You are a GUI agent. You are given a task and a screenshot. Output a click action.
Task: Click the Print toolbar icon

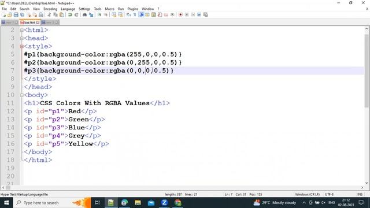[x=41, y=15]
